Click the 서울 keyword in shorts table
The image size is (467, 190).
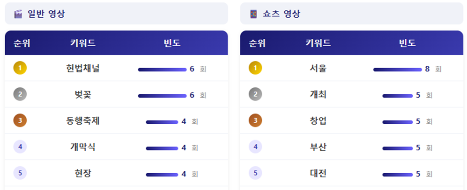point(318,69)
